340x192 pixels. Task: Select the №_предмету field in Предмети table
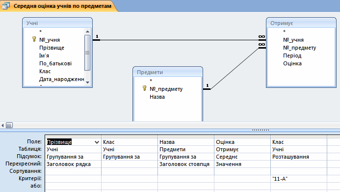[166, 89]
